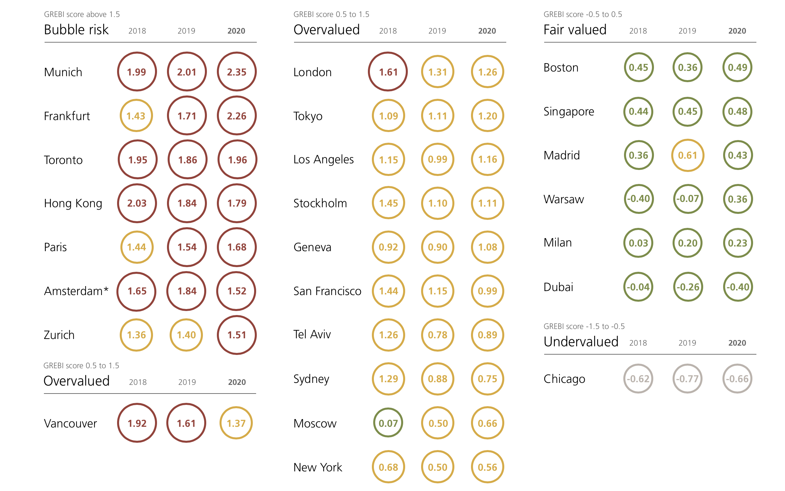Select Frankfurt's 2018 yellow circle 1.43
This screenshot has height=491, width=785.
(136, 116)
